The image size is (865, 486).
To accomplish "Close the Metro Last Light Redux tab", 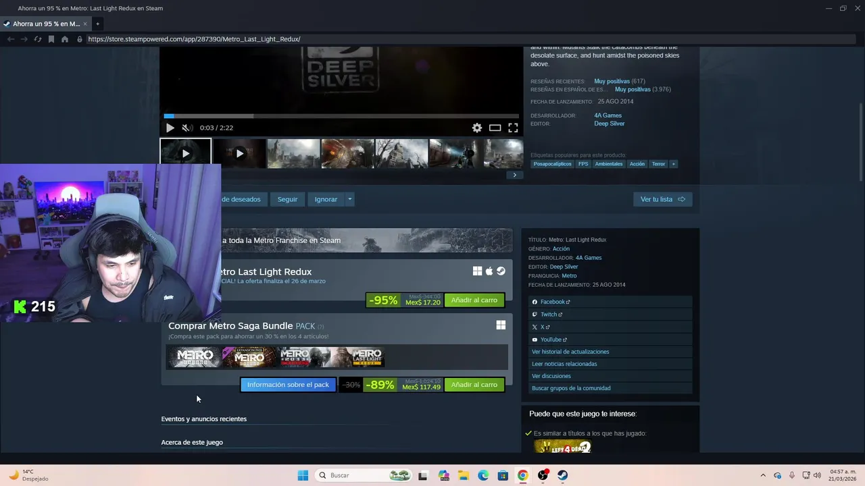I will pos(85,24).
